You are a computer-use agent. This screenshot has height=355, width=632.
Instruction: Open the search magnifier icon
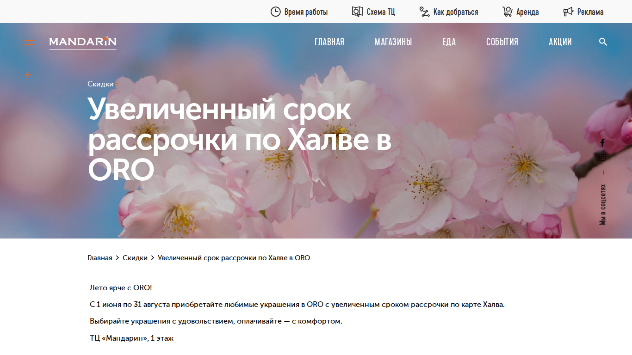coord(603,42)
